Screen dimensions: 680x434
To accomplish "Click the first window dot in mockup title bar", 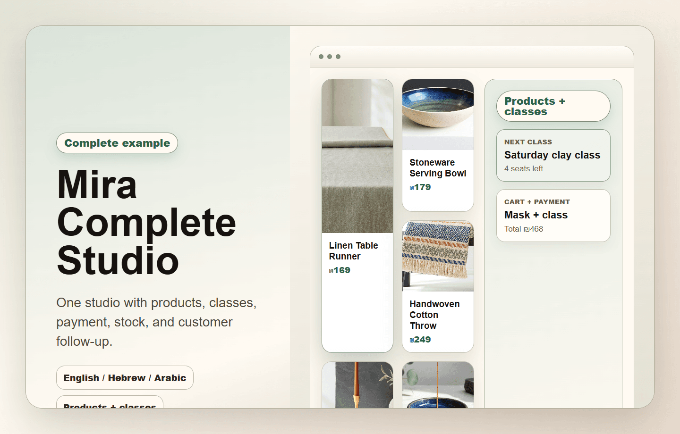I will pos(321,57).
